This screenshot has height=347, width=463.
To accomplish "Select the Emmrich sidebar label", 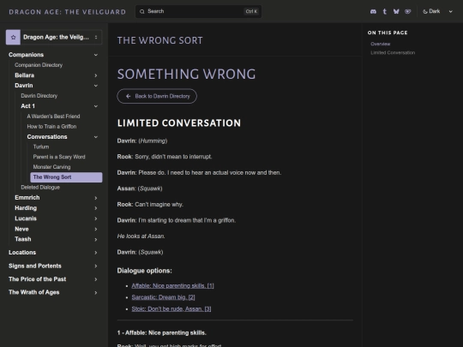I will click(27, 197).
